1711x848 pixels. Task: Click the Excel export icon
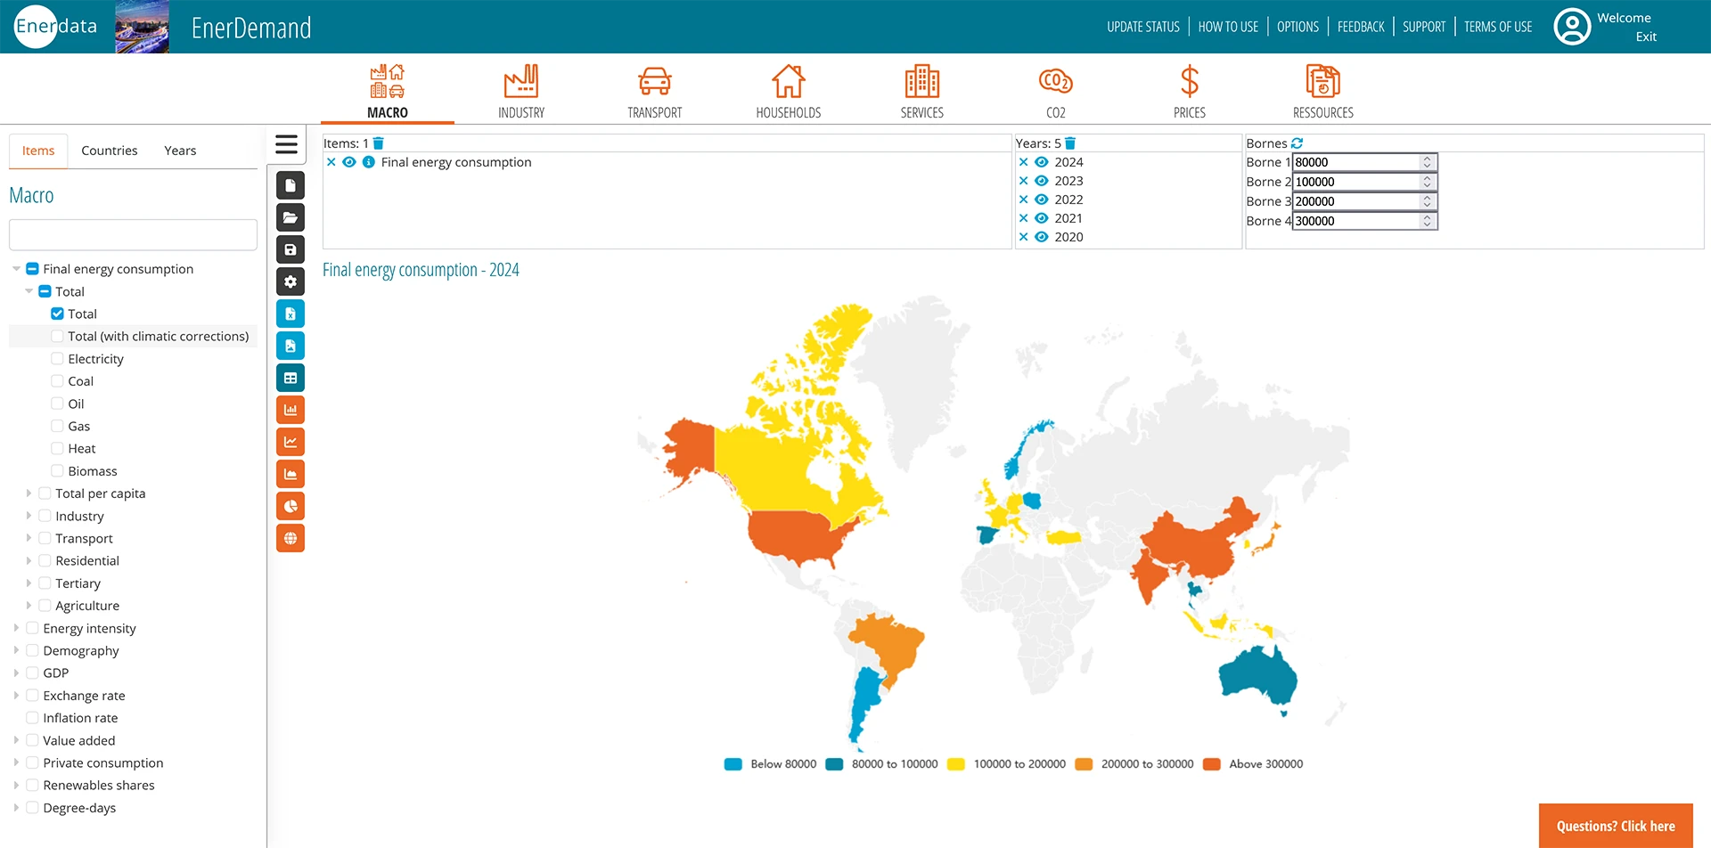point(291,314)
